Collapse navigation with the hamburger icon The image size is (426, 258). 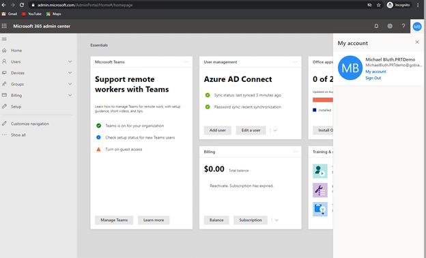tap(4, 39)
